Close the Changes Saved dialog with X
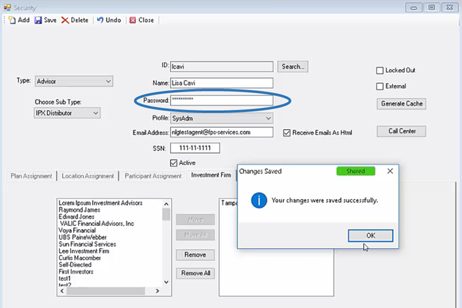Image resolution: width=462 pixels, height=308 pixels. click(390, 171)
